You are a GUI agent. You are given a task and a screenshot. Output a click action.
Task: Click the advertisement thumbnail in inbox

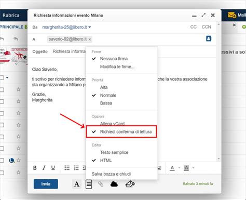click(13, 56)
